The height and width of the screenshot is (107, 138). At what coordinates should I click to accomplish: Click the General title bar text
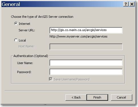coord(11,4)
